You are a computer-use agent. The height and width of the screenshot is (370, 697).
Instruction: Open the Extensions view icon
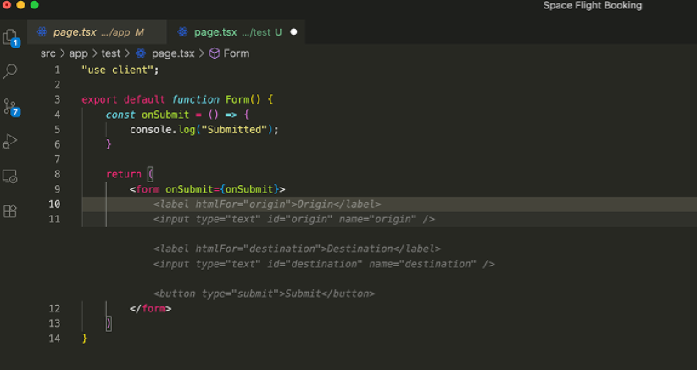[x=11, y=211]
